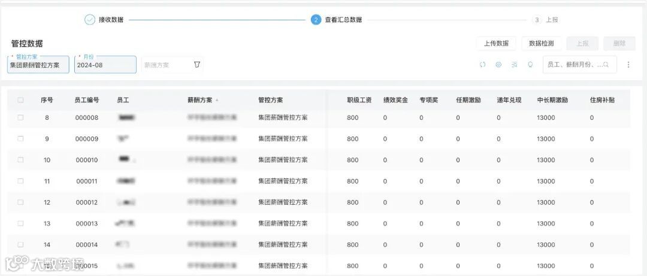
Task: Click the magnifier icon in search box
Action: pos(606,65)
